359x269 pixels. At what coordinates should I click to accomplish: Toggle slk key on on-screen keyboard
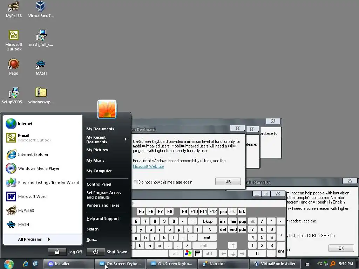(232, 211)
